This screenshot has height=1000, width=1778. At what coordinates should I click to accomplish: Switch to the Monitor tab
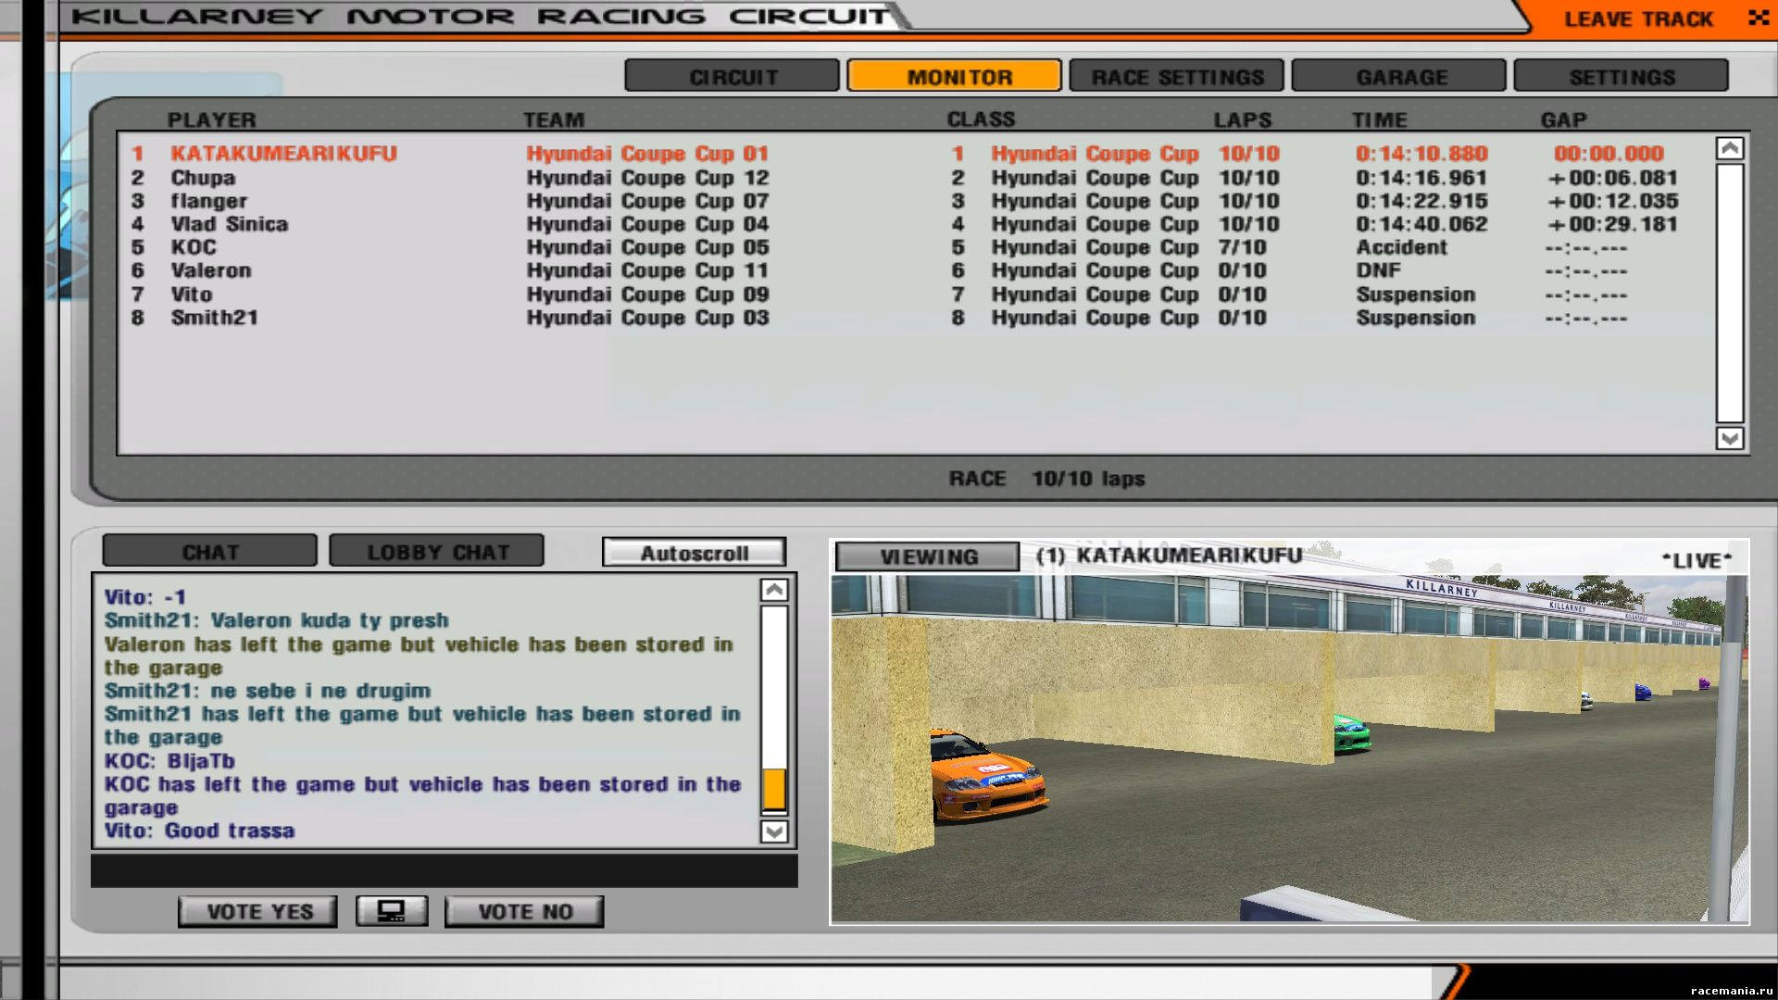tap(955, 76)
